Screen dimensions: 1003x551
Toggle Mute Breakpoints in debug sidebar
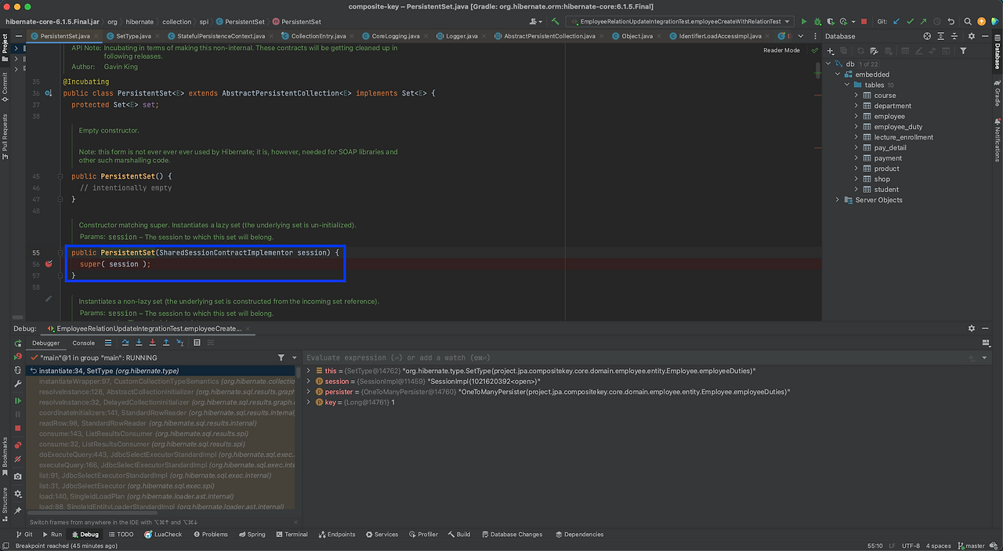[18, 460]
